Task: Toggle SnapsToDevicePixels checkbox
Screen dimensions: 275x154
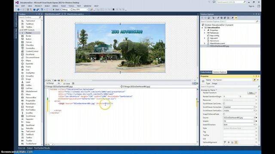Action: pos(224,114)
